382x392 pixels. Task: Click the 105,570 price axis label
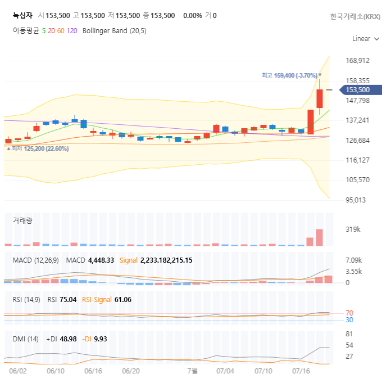click(357, 180)
